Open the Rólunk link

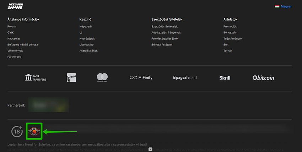pyautogui.click(x=12, y=26)
